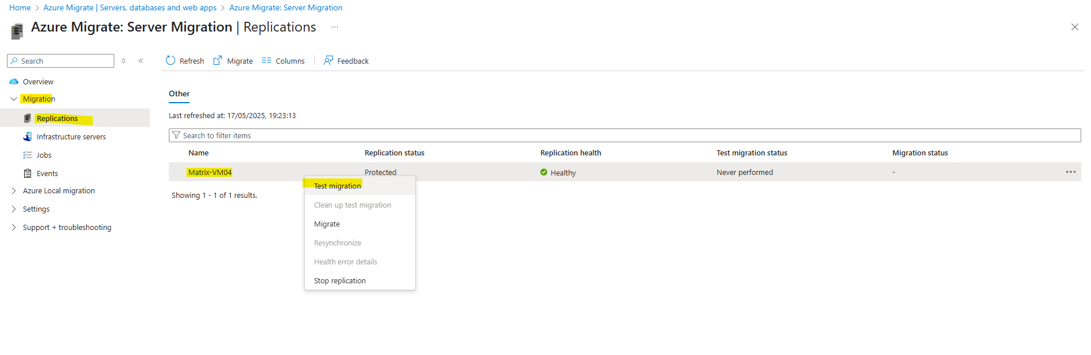
Task: Collapse the sidebar with double chevron icon
Action: click(141, 61)
